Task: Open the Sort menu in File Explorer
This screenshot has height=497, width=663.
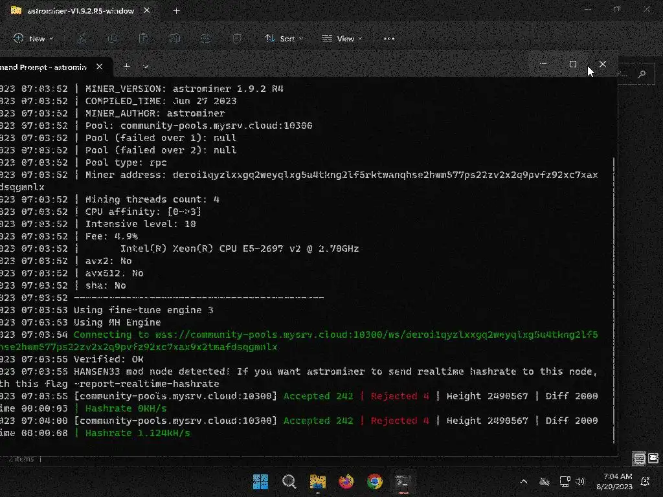Action: click(284, 38)
